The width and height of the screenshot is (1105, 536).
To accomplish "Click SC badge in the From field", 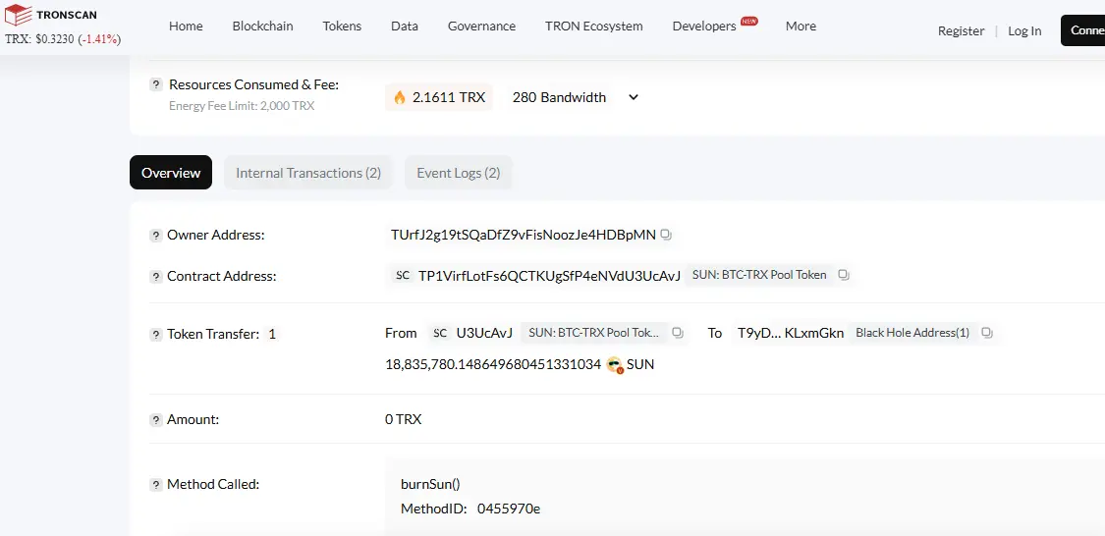I will [x=440, y=333].
